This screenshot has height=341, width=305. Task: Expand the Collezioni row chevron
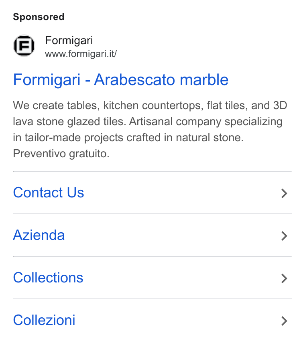[x=284, y=321]
